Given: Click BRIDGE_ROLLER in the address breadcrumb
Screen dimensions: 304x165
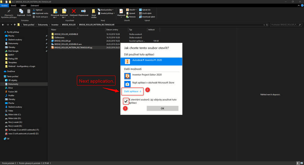Looking at the screenshot, I should pos(69,25).
